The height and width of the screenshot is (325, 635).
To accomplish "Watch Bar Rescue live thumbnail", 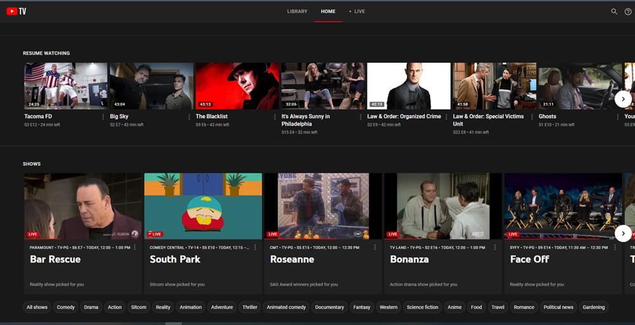I will point(83,206).
